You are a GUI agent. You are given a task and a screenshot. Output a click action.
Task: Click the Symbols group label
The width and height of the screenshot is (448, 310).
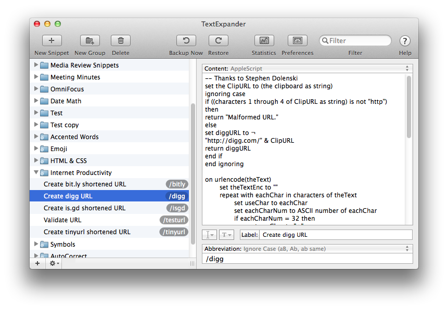click(x=62, y=245)
